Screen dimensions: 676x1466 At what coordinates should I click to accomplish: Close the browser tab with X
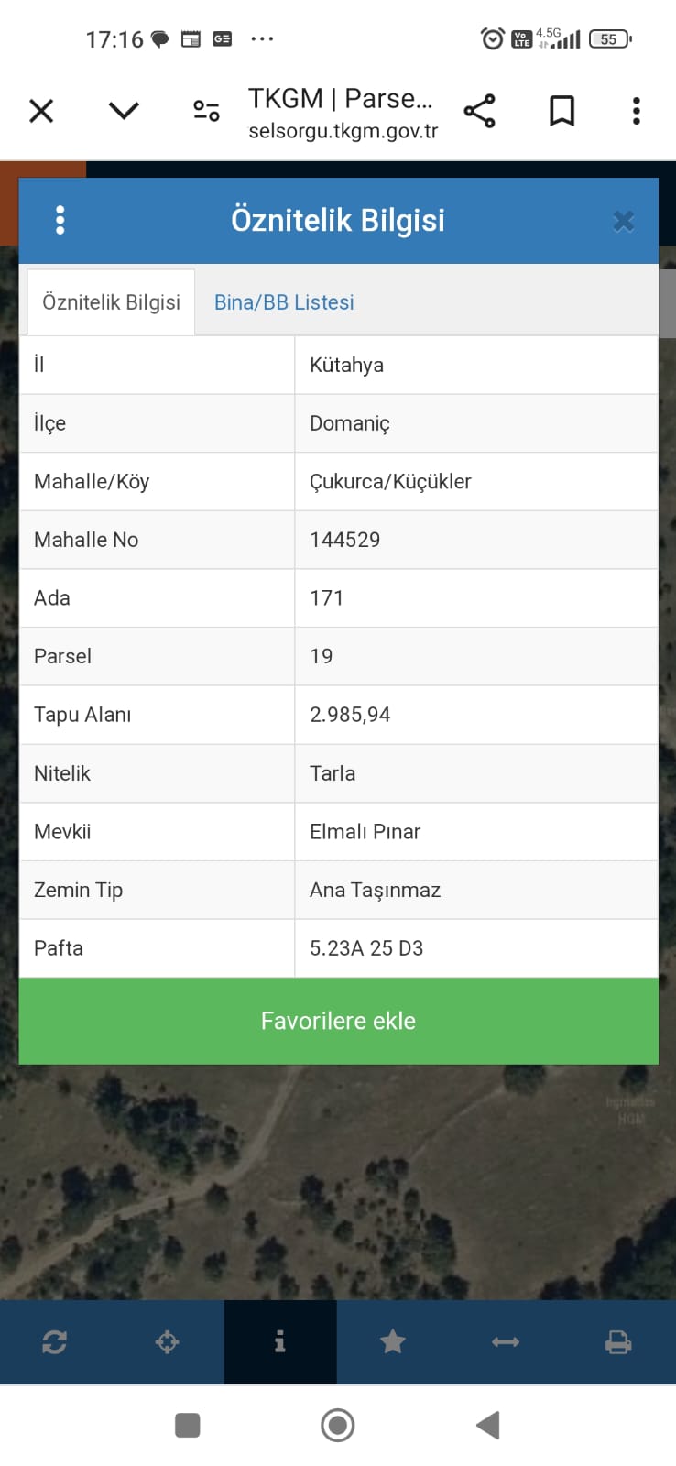point(41,112)
